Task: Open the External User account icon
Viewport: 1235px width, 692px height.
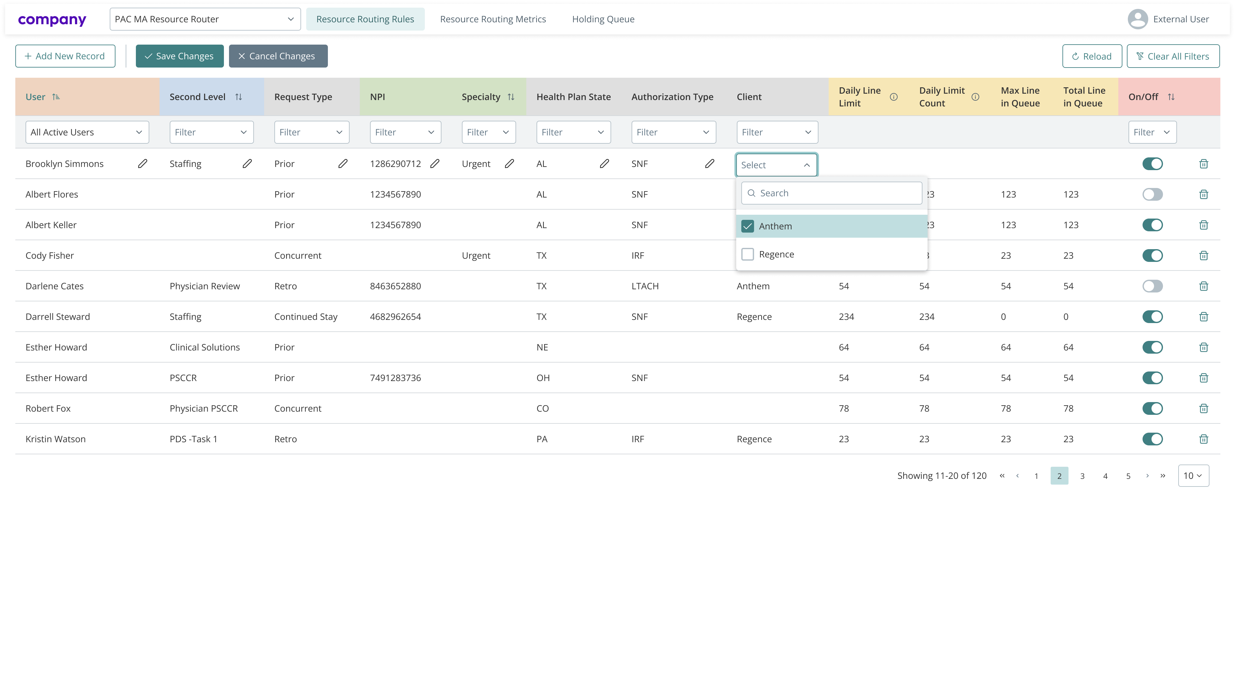Action: (x=1138, y=19)
